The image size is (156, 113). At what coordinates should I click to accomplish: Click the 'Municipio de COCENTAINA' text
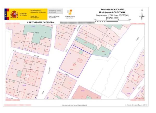(x=112, y=12)
